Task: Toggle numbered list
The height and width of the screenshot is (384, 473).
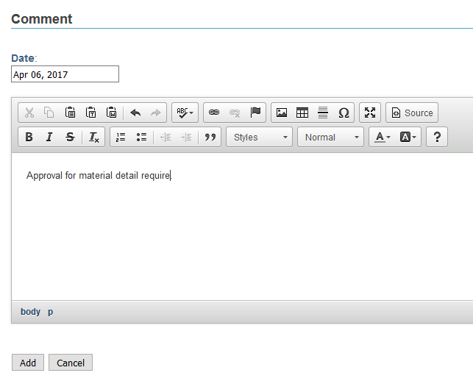Action: pyautogui.click(x=121, y=137)
